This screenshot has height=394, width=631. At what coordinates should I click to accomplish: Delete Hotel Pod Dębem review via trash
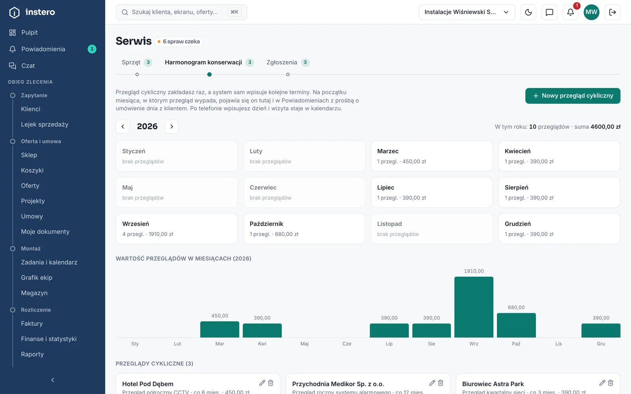click(x=271, y=383)
